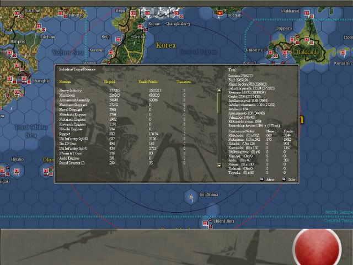Image resolution: width=353 pixels, height=265 pixels.
Task: Select the Kawasaki Engines row
Action: click(122, 124)
